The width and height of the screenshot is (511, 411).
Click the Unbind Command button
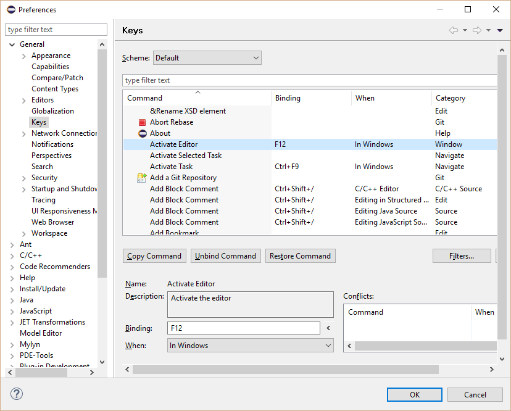225,256
